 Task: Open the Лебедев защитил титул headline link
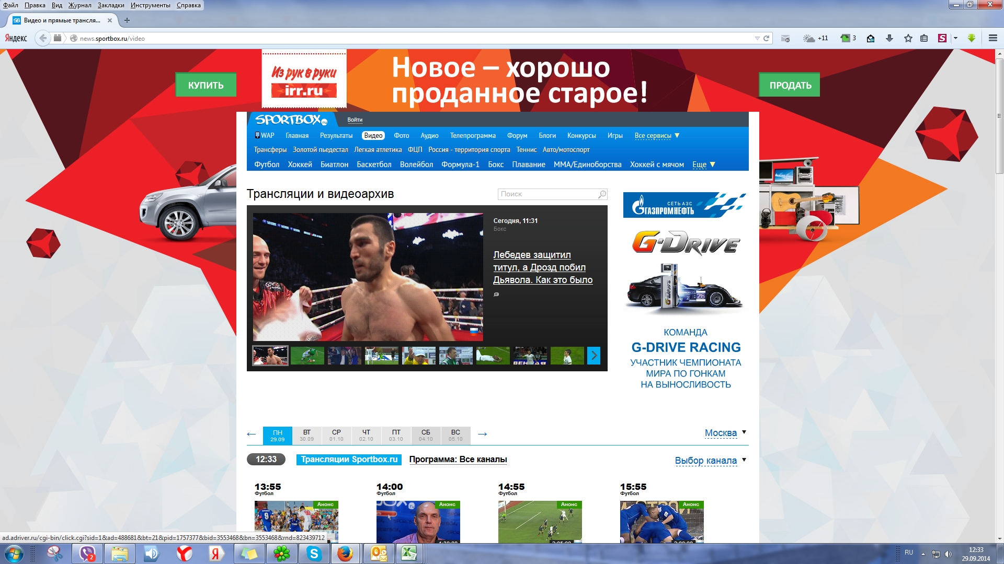pyautogui.click(x=543, y=267)
